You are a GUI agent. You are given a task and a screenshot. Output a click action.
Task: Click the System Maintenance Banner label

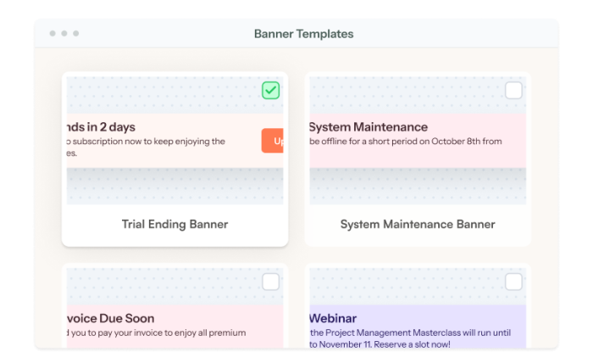point(417,225)
